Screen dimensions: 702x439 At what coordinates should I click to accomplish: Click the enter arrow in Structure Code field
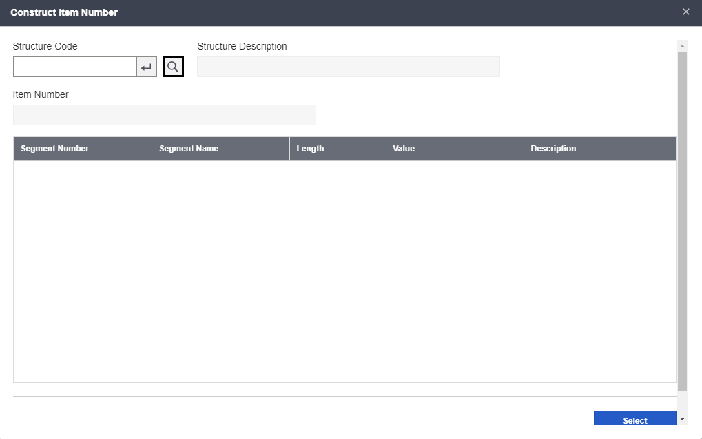click(147, 66)
